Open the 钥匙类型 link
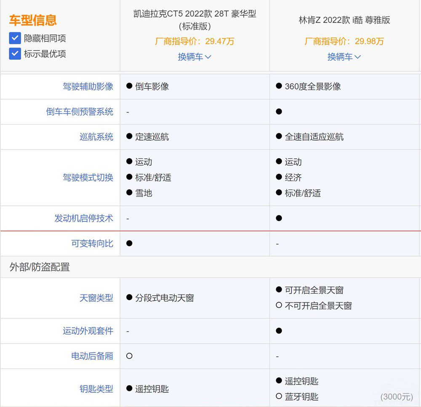Screen dimensions: 421x407 tap(96, 389)
